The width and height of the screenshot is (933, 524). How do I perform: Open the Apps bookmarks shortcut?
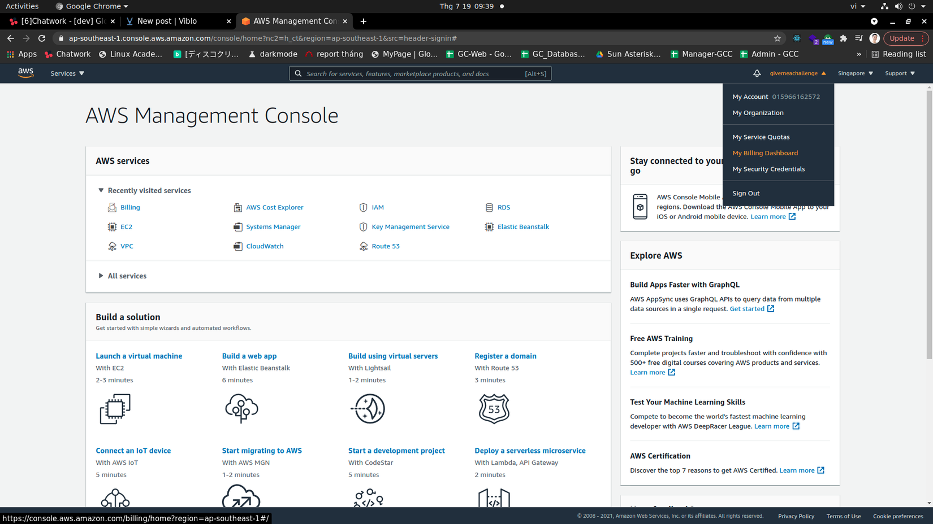21,54
